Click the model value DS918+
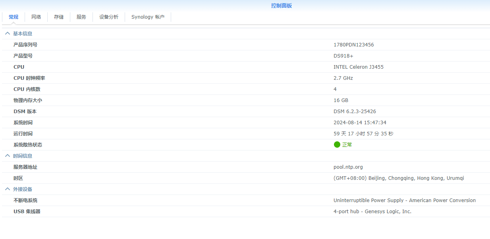 tap(343, 56)
